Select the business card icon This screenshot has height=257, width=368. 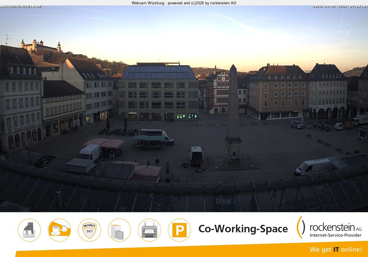pyautogui.click(x=29, y=230)
